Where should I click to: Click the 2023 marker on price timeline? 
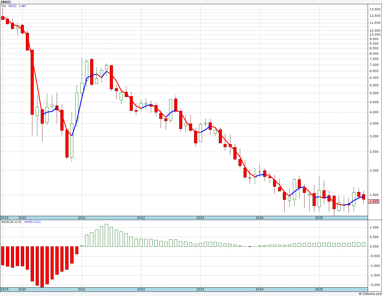(200, 218)
